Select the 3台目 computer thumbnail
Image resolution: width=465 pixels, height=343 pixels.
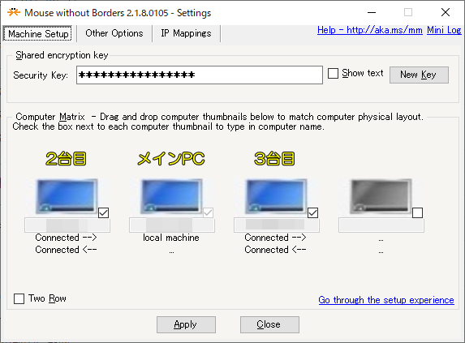[276, 196]
